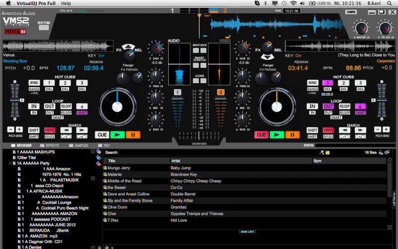Play the right deck with green button
The width and height of the screenshot is (398, 249).
(277, 134)
